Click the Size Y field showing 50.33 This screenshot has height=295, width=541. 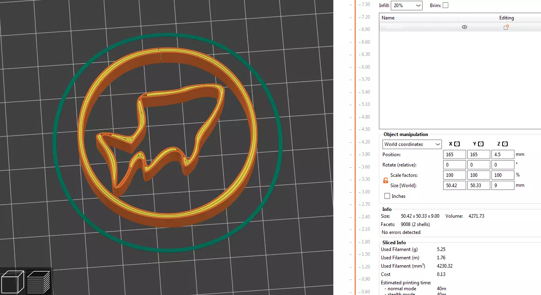[x=479, y=185]
